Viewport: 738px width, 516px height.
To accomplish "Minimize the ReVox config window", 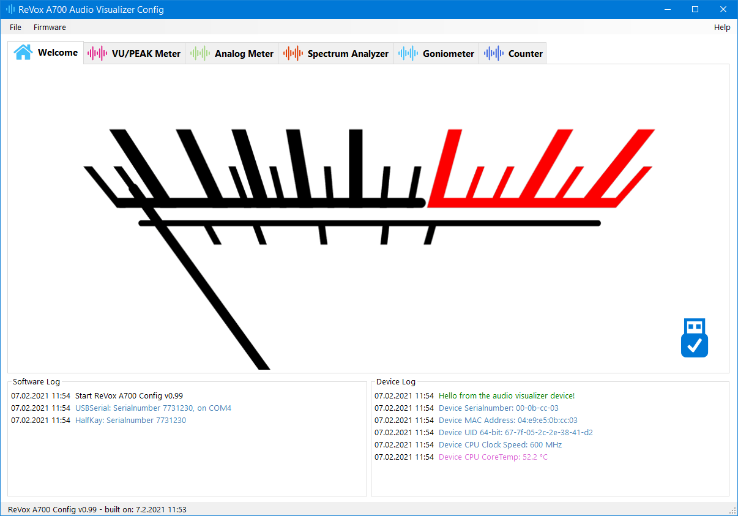I will 667,9.
